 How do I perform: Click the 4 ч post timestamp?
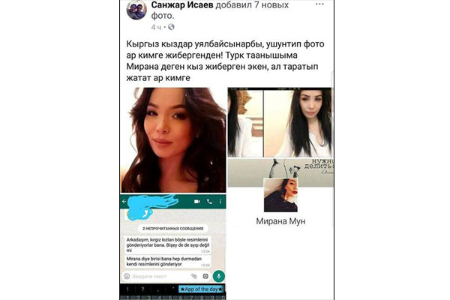click(156, 27)
